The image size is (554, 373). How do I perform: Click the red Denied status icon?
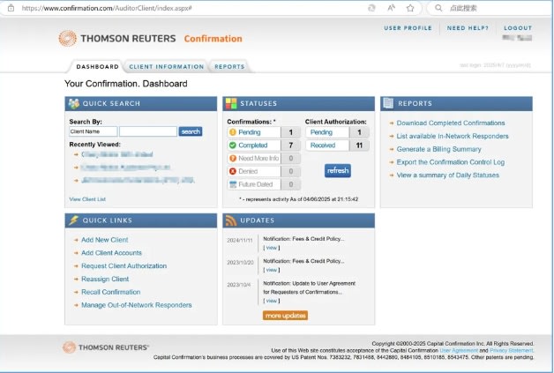point(233,171)
